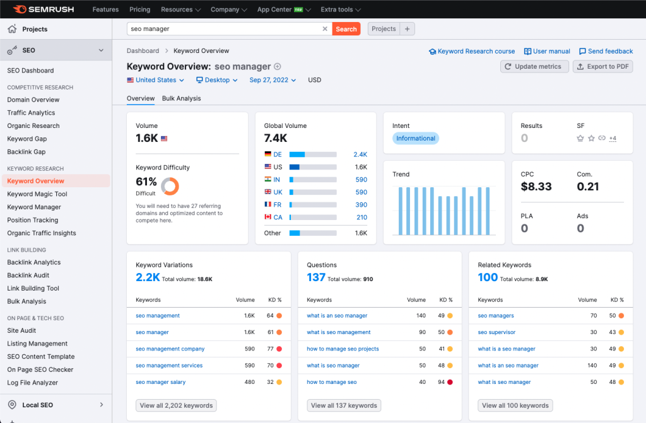646x423 pixels.
Task: Click the red KD dot for 'how to manage seo'
Action: click(x=450, y=382)
